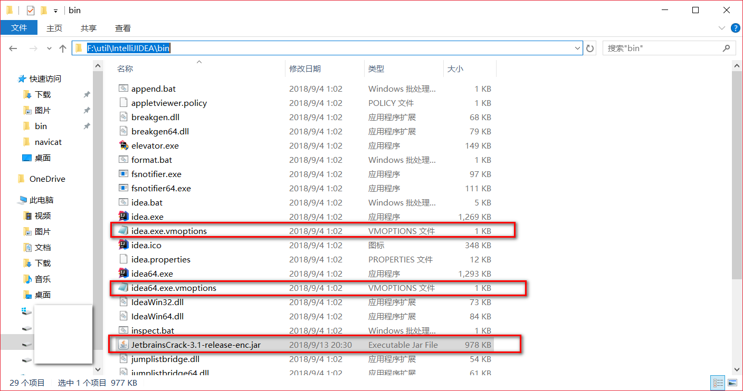The image size is (743, 391).
Task: Select the breakgen64.dll file name
Action: (x=160, y=131)
